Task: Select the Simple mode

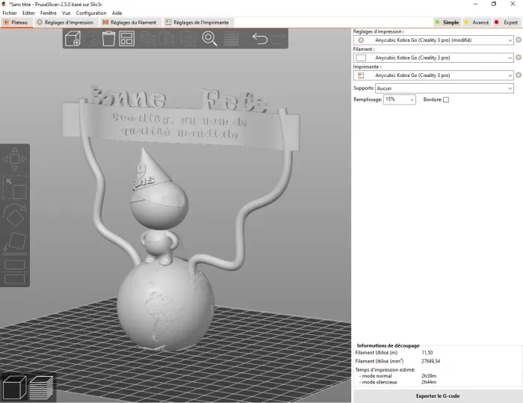Action: (447, 22)
